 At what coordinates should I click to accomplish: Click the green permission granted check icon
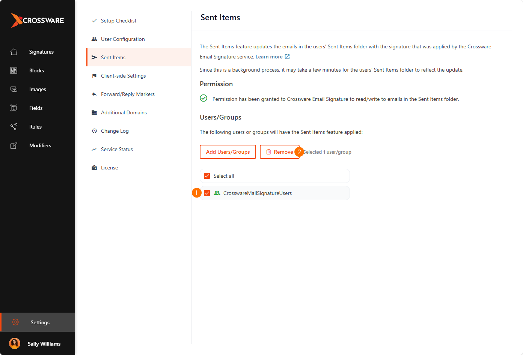[203, 98]
